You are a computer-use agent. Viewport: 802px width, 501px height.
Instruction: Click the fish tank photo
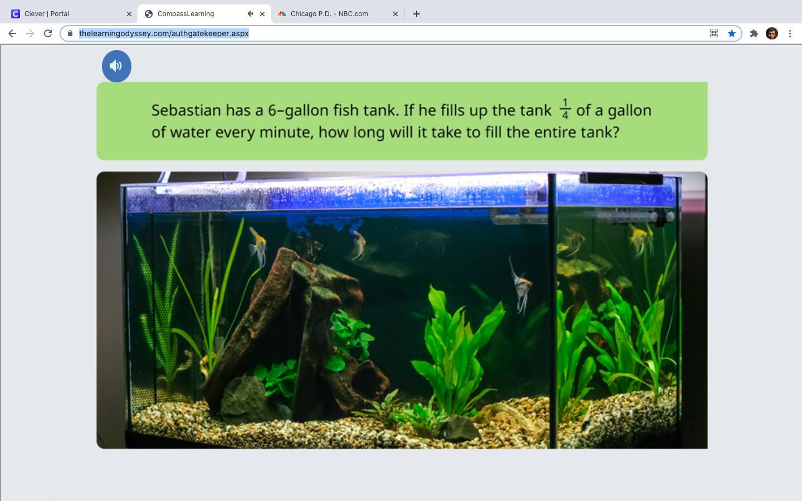point(402,310)
